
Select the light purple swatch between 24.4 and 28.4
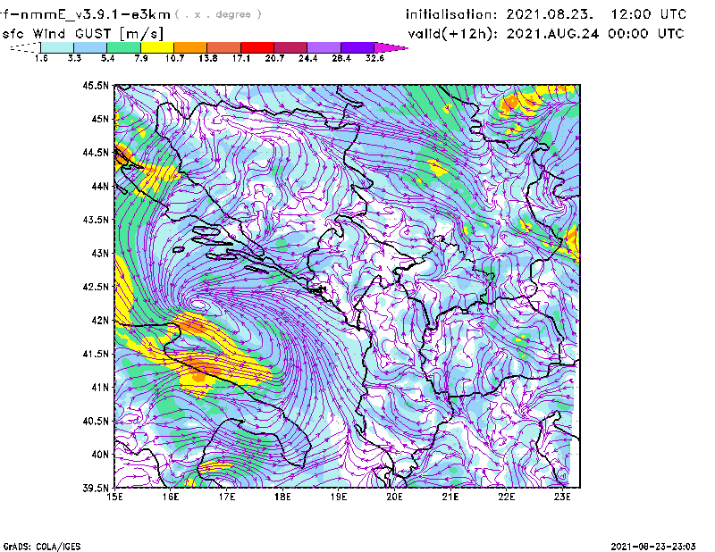324,47
